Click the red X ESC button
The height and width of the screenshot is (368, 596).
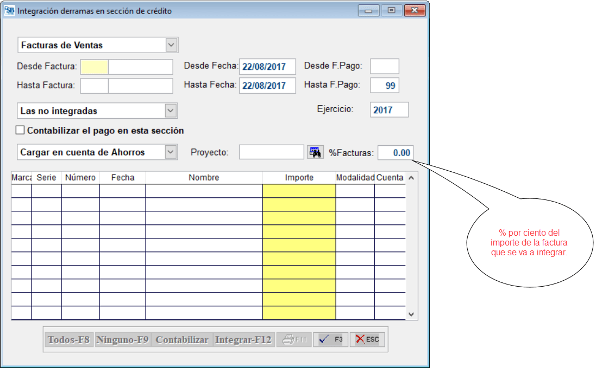[x=367, y=339]
